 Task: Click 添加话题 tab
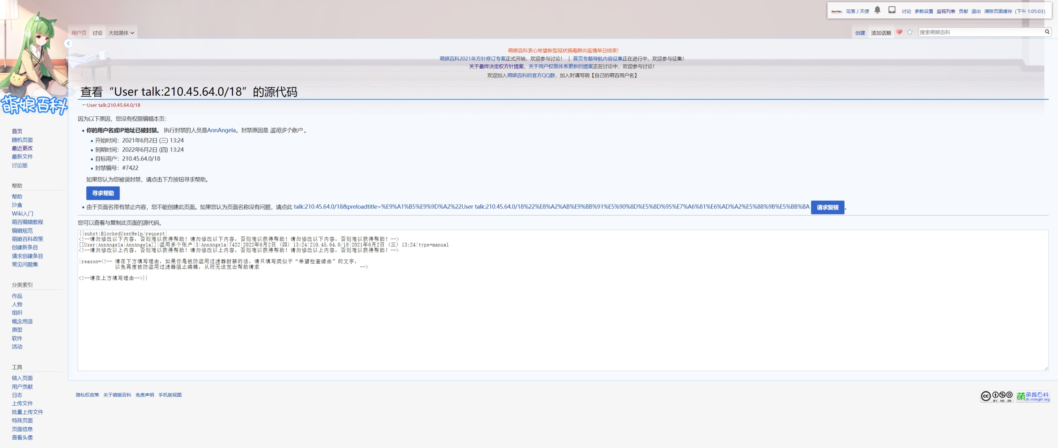[881, 33]
